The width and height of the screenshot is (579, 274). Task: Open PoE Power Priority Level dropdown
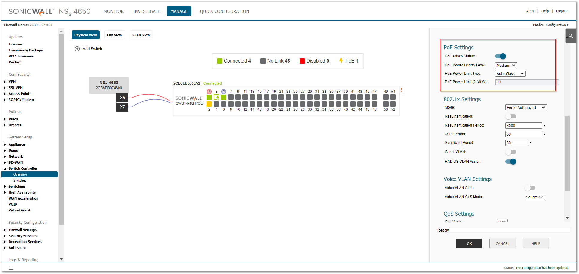click(506, 65)
